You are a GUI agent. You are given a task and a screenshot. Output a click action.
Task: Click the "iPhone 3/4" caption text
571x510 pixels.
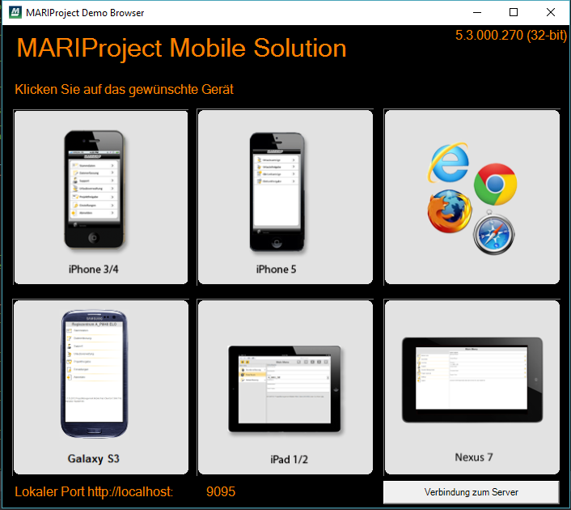[94, 270]
